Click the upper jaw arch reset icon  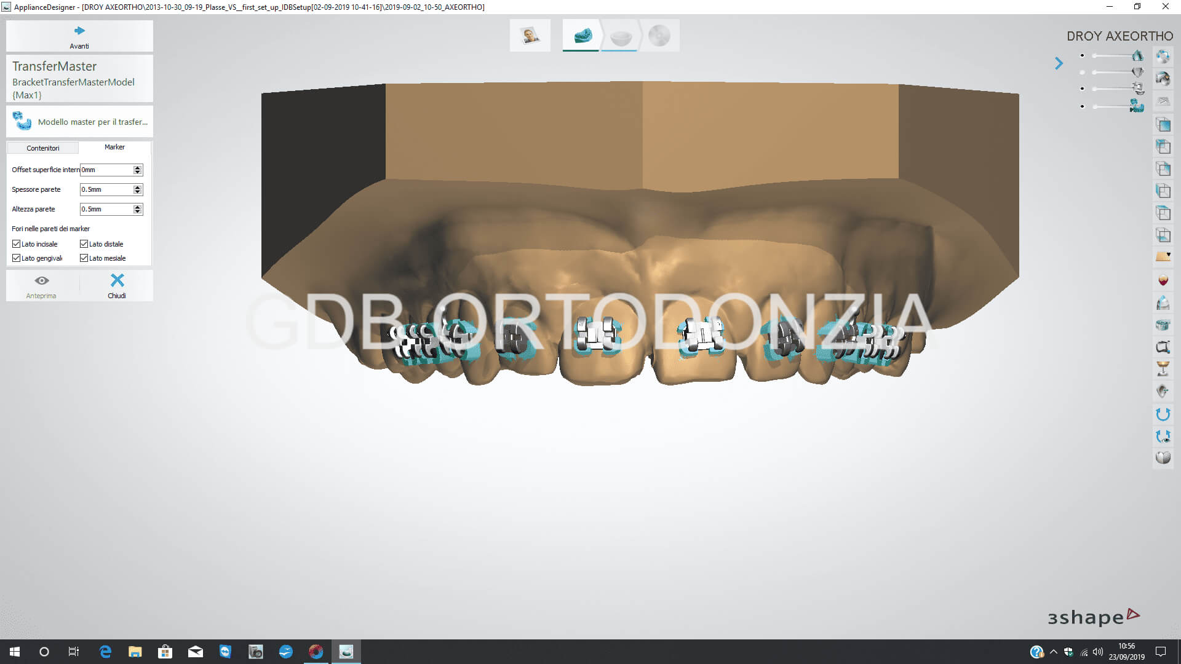1163,414
